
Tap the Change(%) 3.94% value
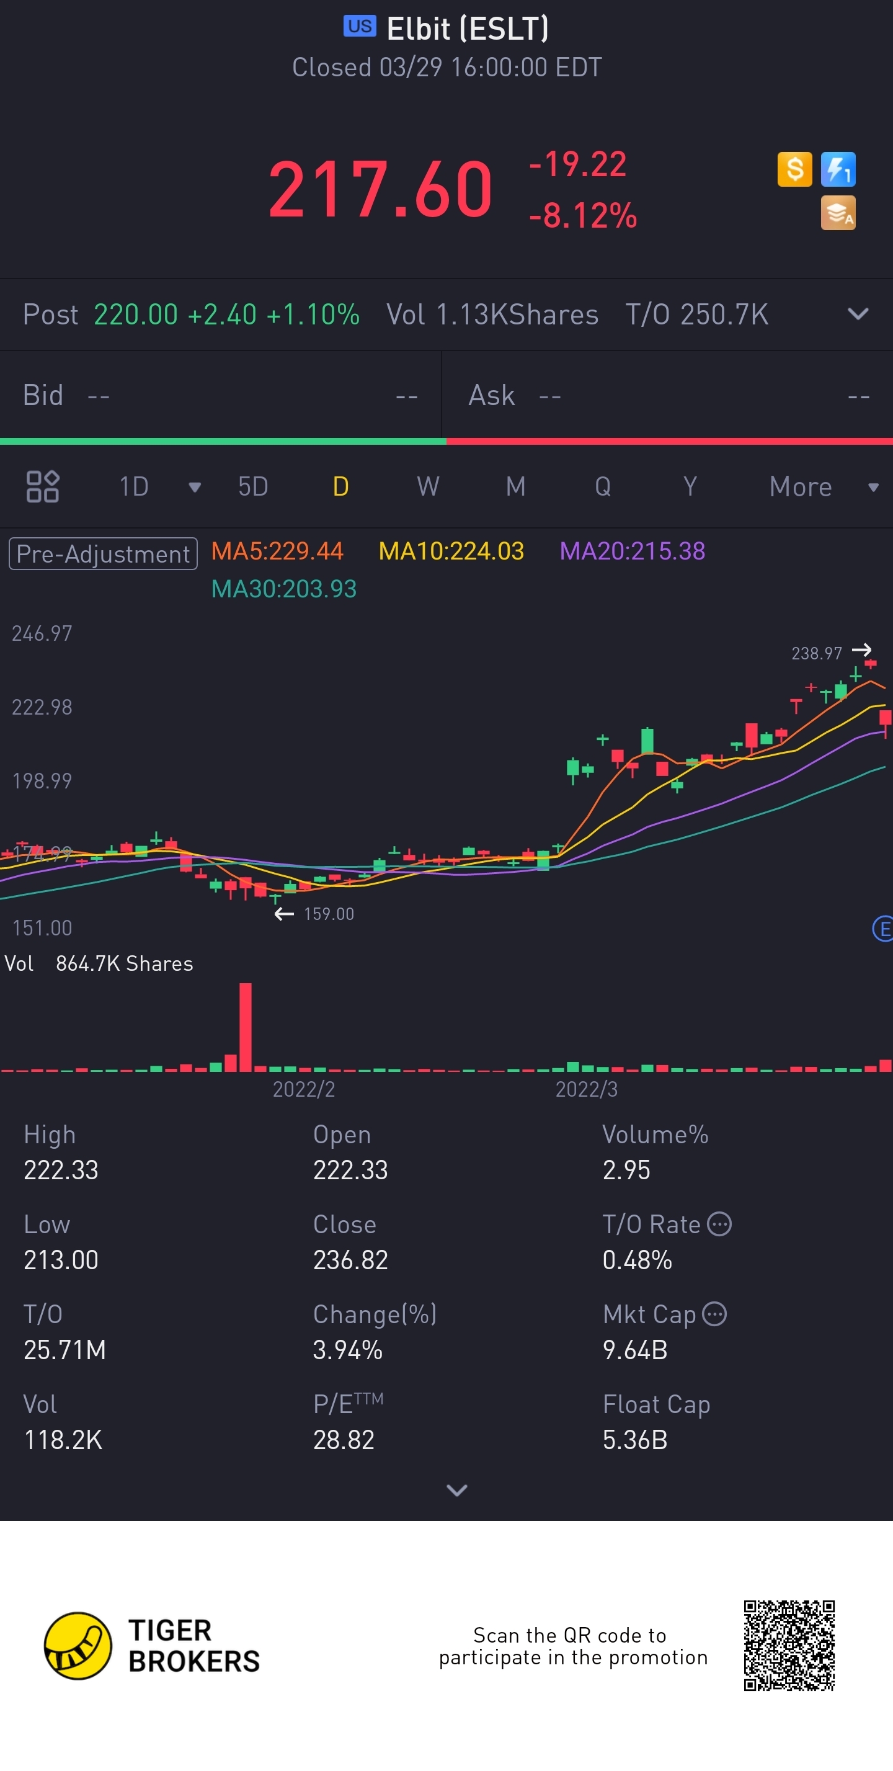coord(348,1350)
